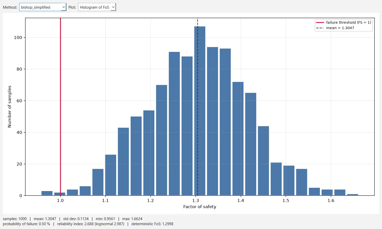382x229 pixels.
Task: Open the Method dropdown showing bishop_simplified
Action: coord(43,7)
